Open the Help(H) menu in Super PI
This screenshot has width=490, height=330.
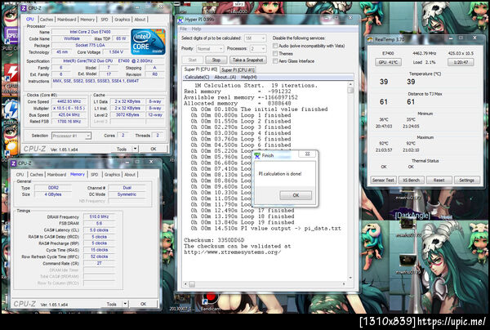pos(249,77)
